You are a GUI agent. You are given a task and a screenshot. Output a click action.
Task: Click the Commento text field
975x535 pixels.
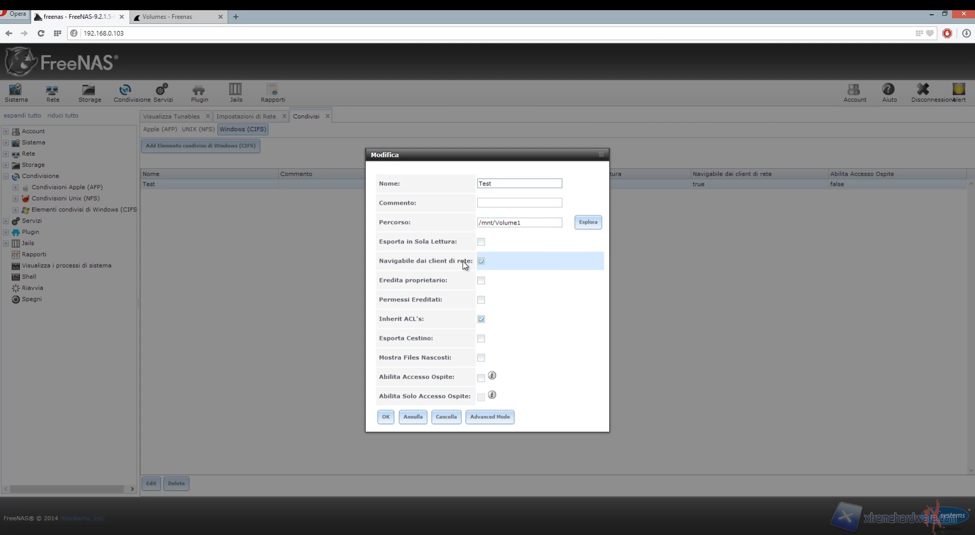[519, 203]
